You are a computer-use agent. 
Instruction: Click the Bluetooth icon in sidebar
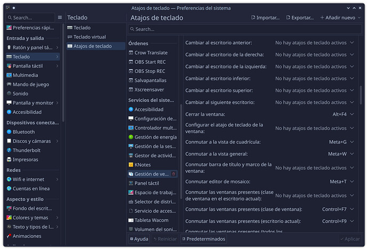pyautogui.click(x=9, y=132)
